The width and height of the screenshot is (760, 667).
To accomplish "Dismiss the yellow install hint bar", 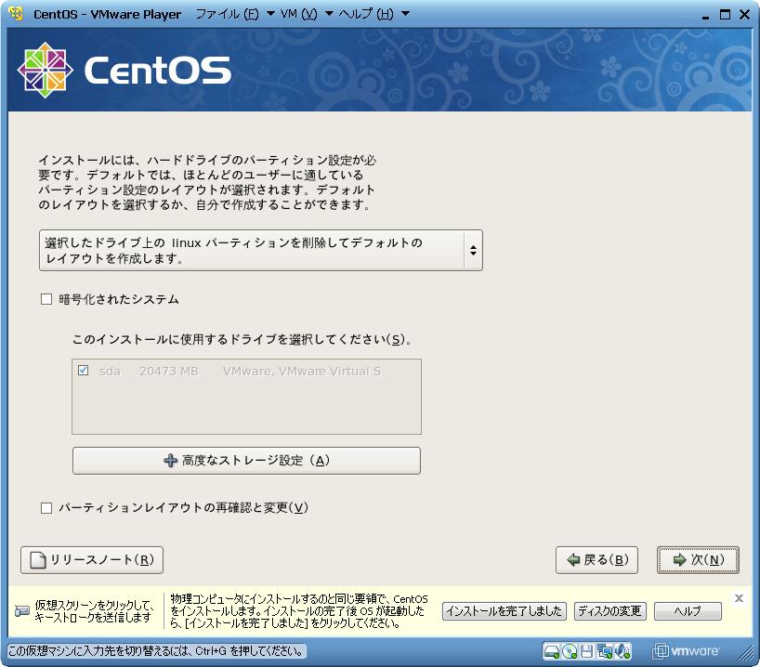I will (x=739, y=598).
